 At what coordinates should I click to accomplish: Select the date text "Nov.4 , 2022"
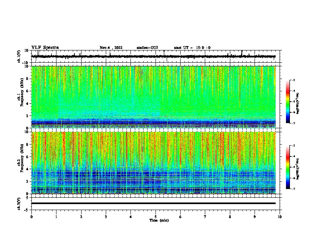click(x=111, y=48)
